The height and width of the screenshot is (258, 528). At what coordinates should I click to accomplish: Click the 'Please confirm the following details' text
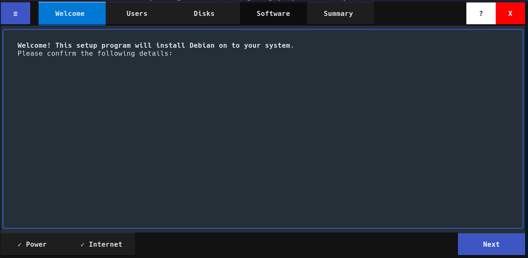pyautogui.click(x=95, y=54)
